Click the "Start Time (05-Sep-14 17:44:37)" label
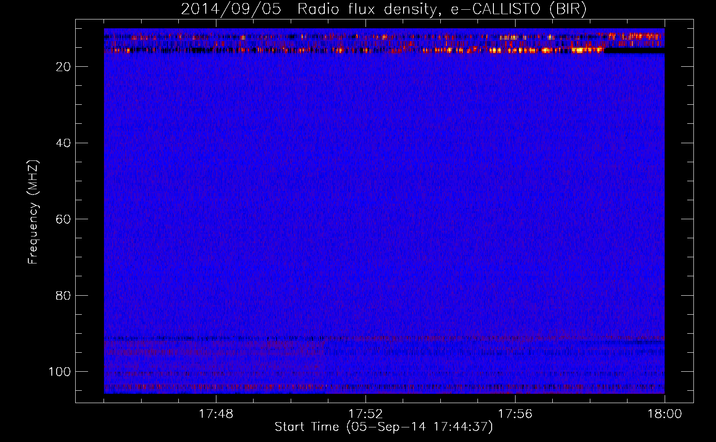 [384, 427]
